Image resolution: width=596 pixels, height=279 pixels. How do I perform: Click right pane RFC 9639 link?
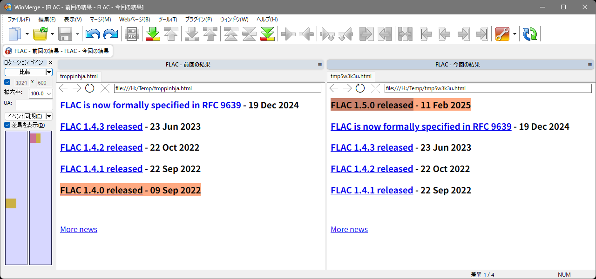421,126
